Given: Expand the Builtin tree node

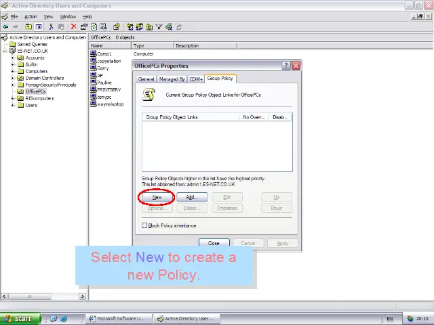Looking at the screenshot, I should [x=12, y=64].
